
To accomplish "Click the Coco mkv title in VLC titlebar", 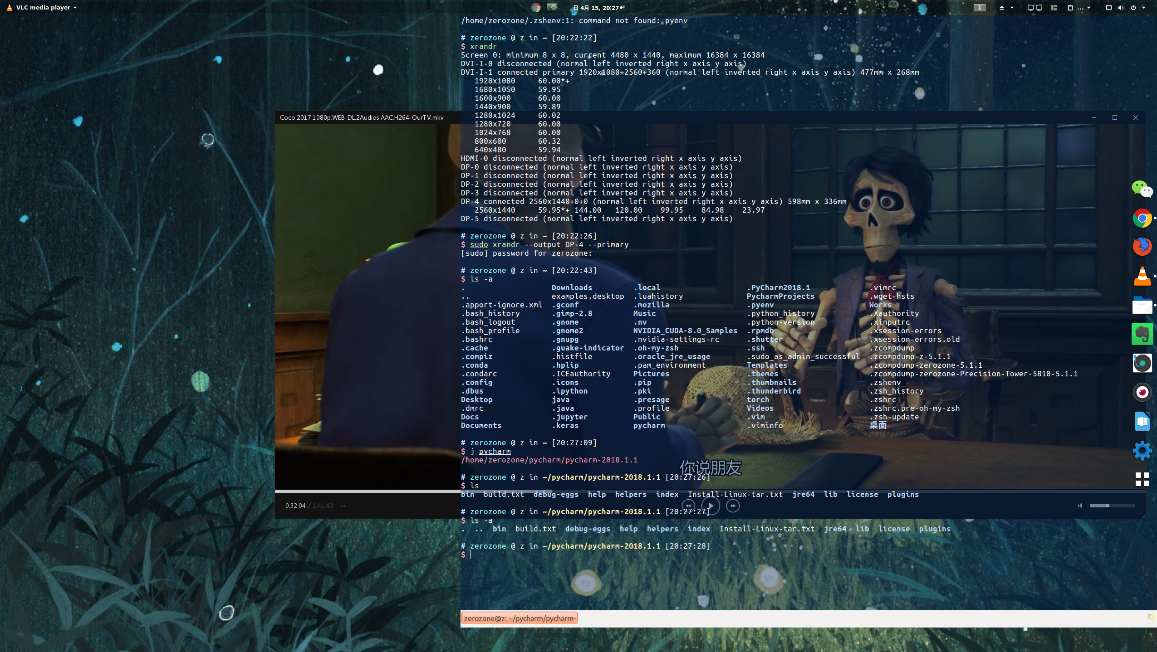I will pos(362,117).
